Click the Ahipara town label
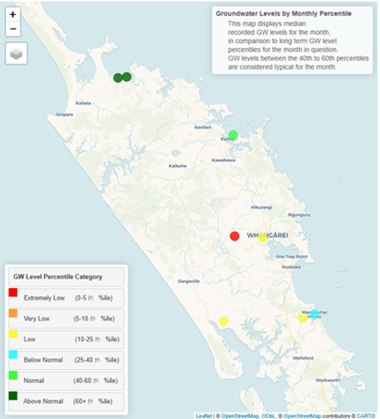 click(65, 115)
